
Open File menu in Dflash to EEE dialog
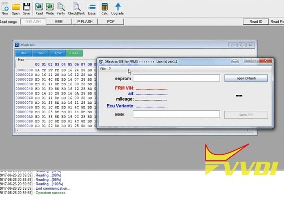click(103, 69)
